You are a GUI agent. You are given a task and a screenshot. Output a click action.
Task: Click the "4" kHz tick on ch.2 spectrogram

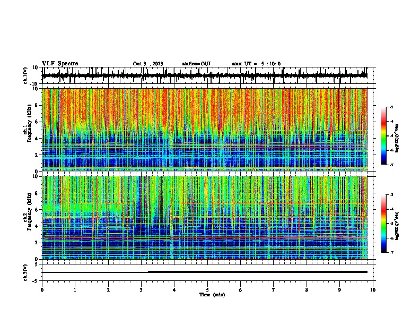pyautogui.click(x=37, y=226)
